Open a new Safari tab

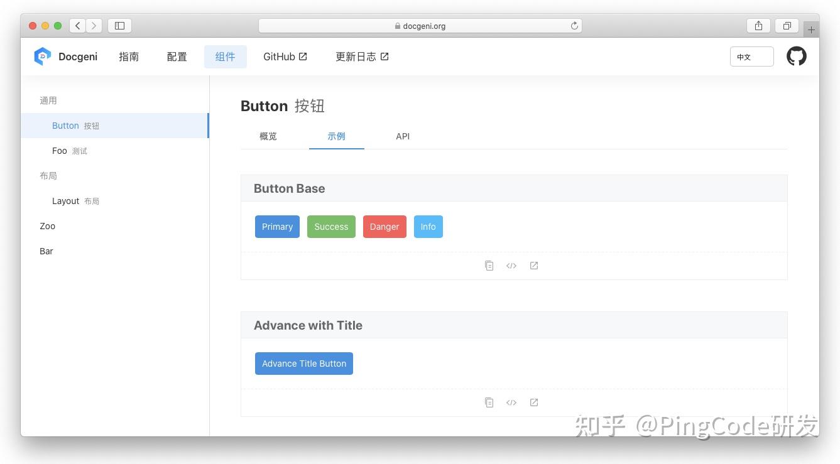(x=811, y=30)
